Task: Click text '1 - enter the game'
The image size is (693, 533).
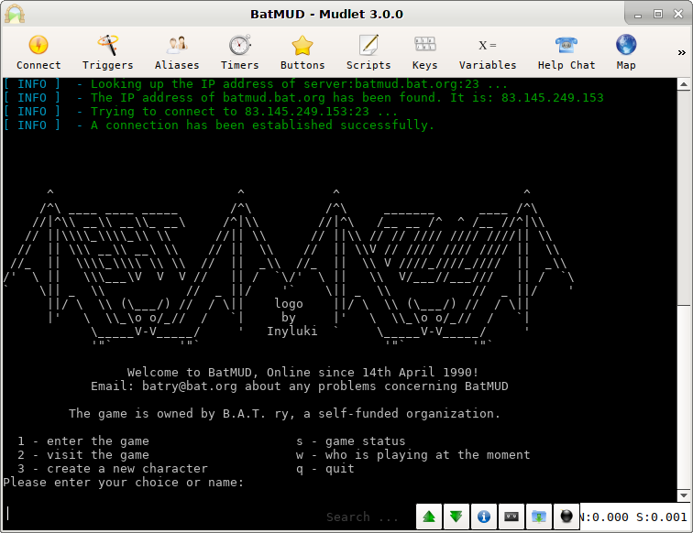Action: tap(83, 441)
